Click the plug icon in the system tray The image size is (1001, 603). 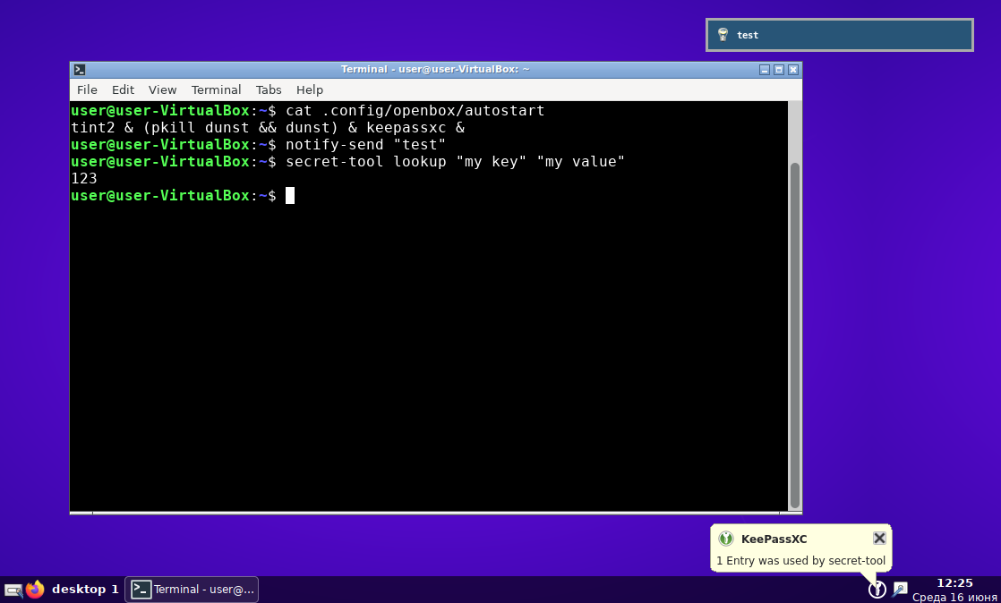point(899,590)
